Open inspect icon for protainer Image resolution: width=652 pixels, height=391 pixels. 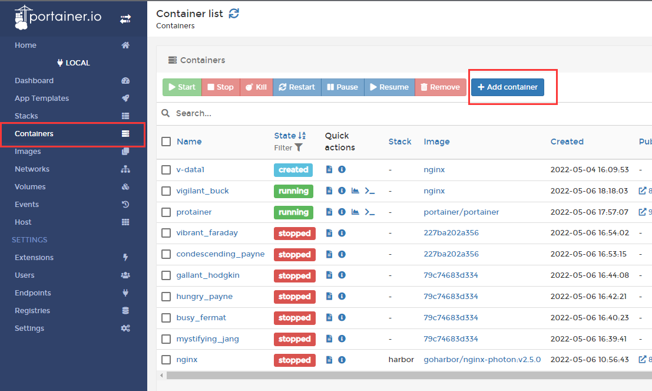[x=342, y=212]
